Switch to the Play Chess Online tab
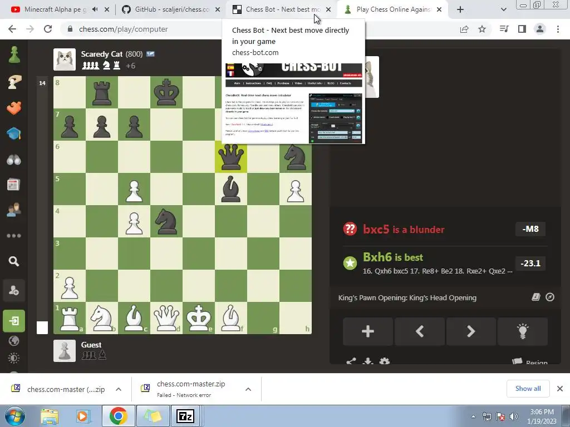Viewport: 570px width, 427px height. [392, 9]
